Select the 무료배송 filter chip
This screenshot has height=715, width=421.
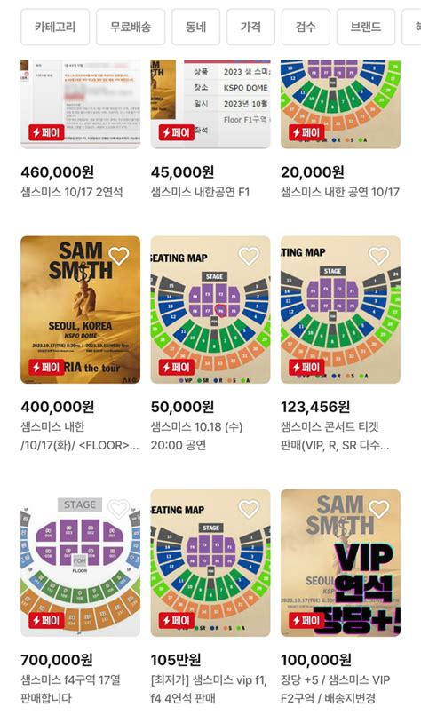tap(131, 27)
